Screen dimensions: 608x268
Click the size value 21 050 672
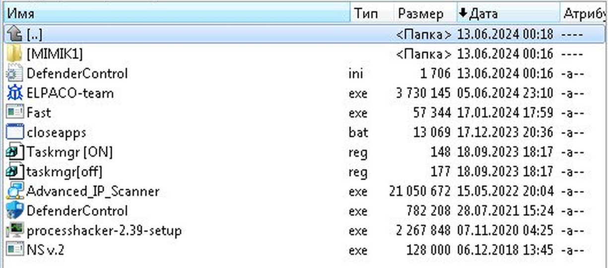pyautogui.click(x=420, y=191)
